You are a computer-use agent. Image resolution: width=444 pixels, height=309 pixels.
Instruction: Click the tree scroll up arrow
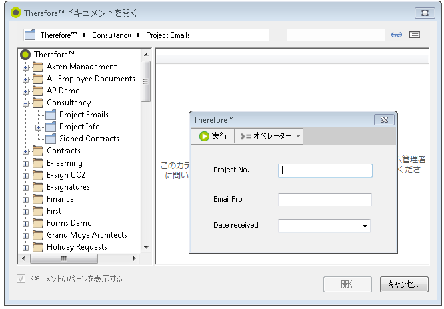click(146, 55)
